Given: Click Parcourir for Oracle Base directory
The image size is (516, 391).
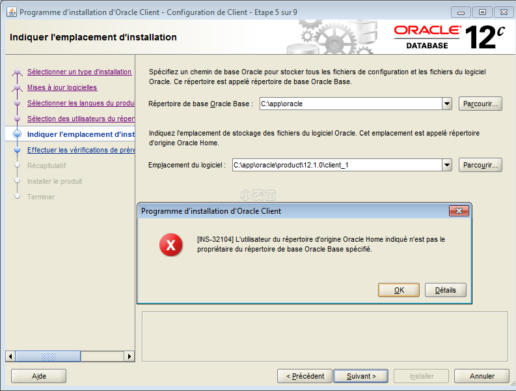Looking at the screenshot, I should pyautogui.click(x=480, y=104).
